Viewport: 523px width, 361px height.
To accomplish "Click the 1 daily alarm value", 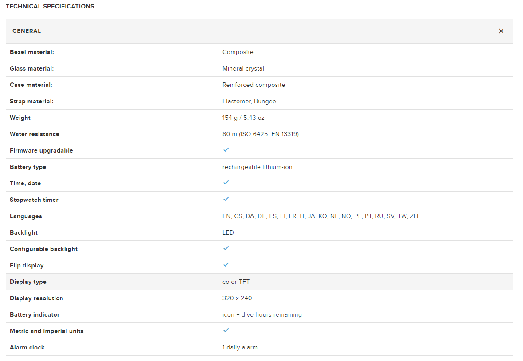I will tap(240, 348).
